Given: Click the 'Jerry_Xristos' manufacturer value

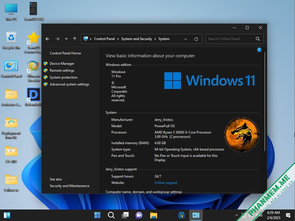Looking at the screenshot, I should tap(164, 120).
